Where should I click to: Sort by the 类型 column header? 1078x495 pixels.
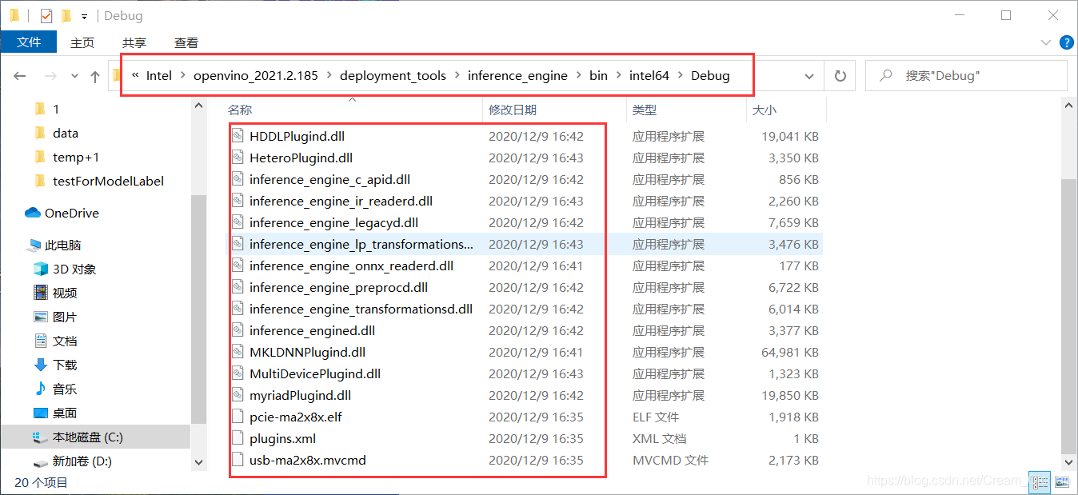coord(645,110)
